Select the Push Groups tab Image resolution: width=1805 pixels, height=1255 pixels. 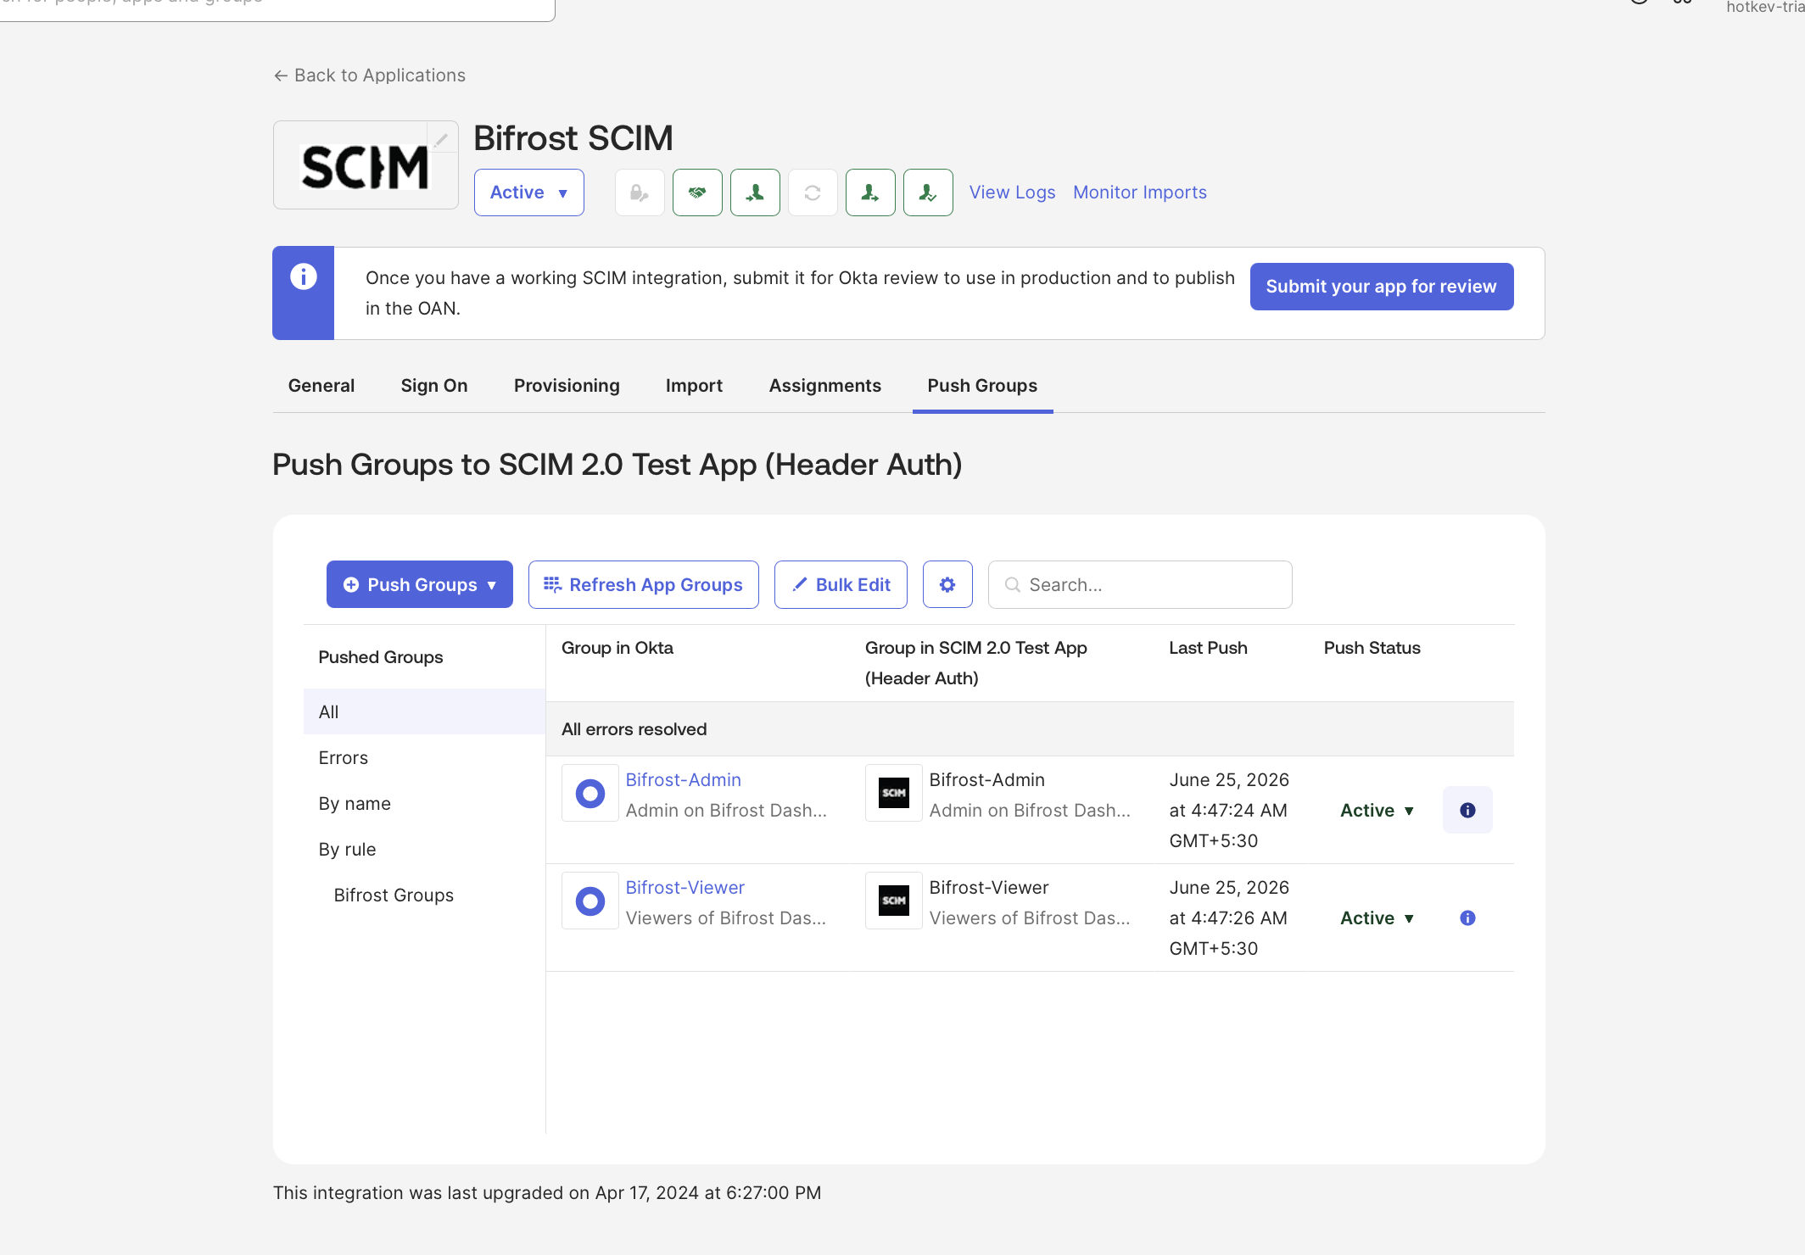click(982, 386)
